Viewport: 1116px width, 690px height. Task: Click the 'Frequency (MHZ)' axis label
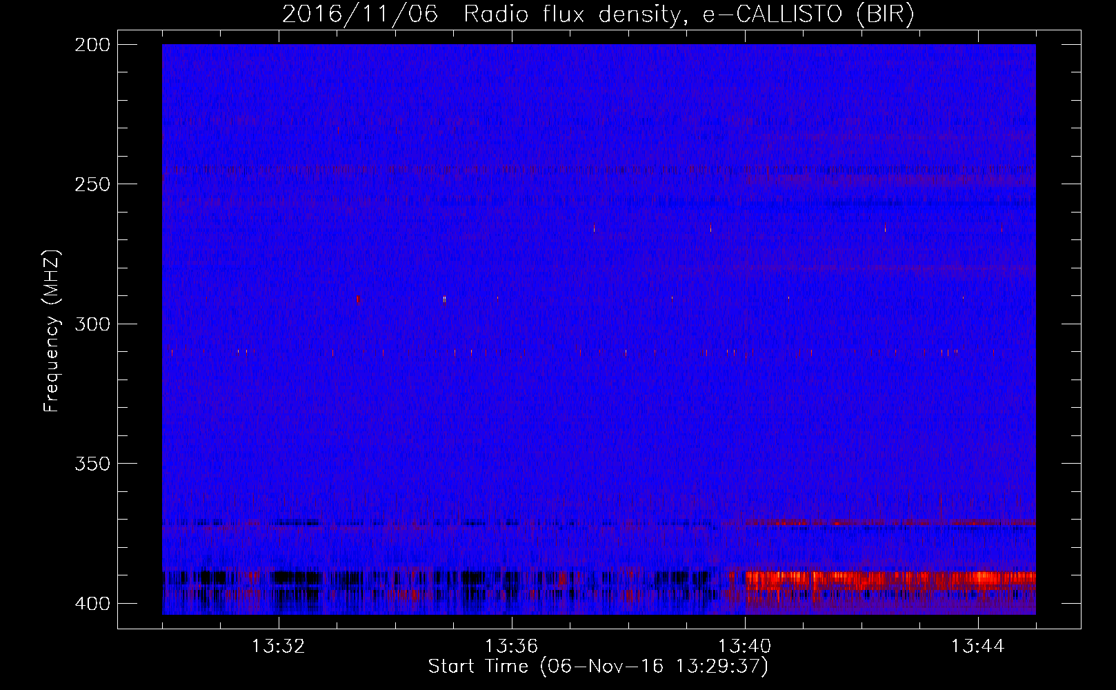point(52,331)
